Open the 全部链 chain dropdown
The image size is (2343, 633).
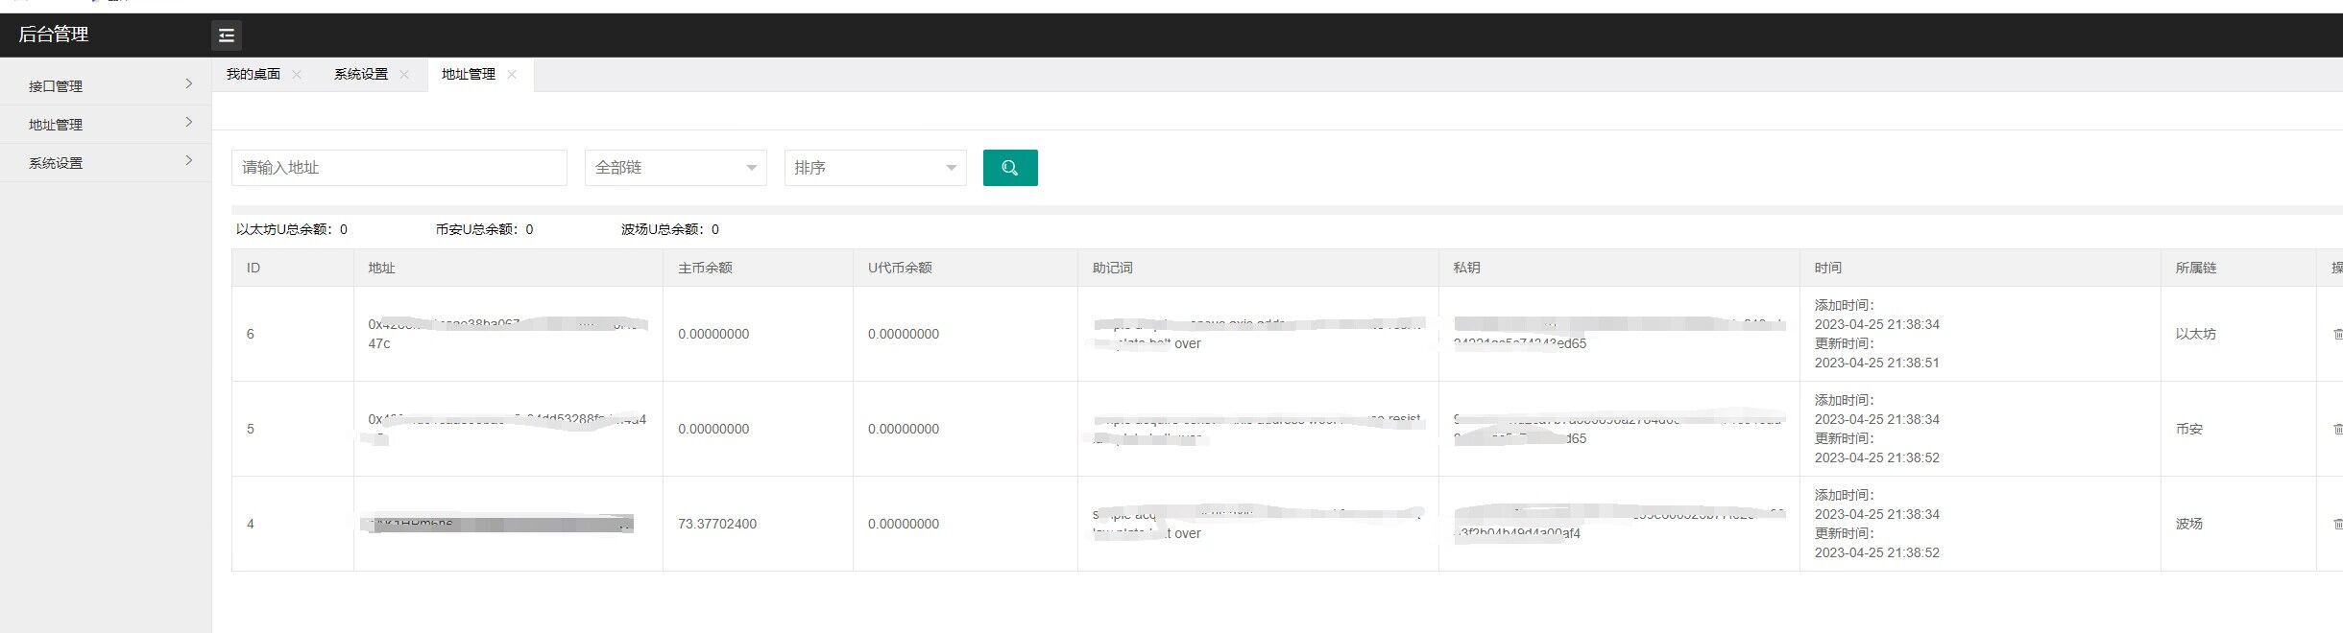tap(675, 168)
